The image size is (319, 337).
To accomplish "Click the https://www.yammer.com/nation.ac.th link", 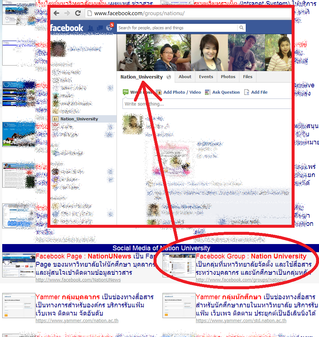I will (x=77, y=321).
